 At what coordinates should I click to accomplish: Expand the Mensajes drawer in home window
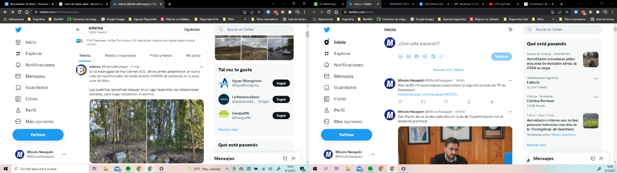point(601,158)
